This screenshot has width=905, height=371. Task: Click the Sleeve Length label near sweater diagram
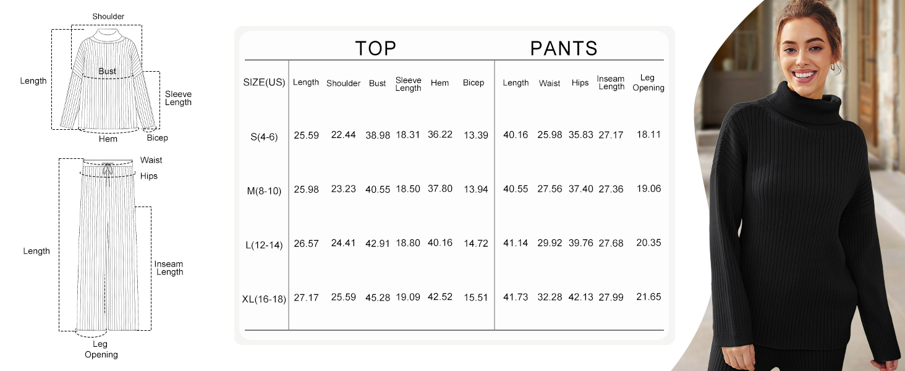(x=178, y=98)
